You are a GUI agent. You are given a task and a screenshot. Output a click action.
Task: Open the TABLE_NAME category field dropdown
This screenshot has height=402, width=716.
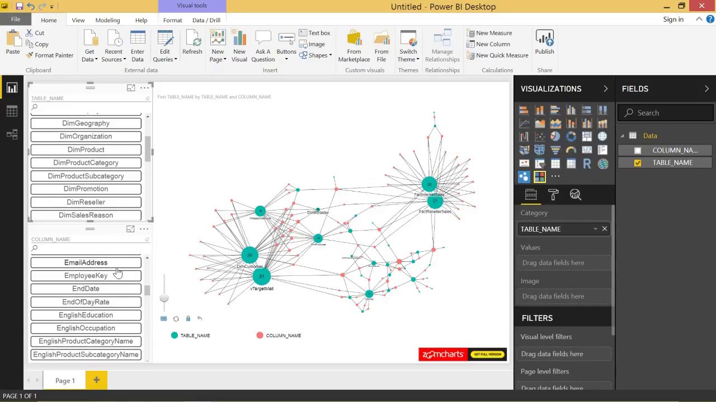pyautogui.click(x=595, y=229)
